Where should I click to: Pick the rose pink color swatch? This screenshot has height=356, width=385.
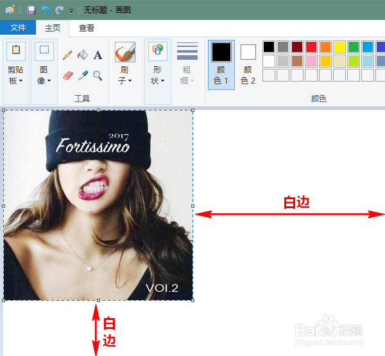point(311,61)
